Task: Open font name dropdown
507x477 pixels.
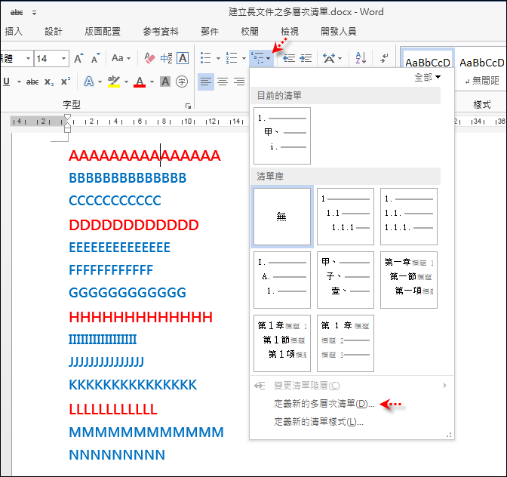Action: [28, 59]
